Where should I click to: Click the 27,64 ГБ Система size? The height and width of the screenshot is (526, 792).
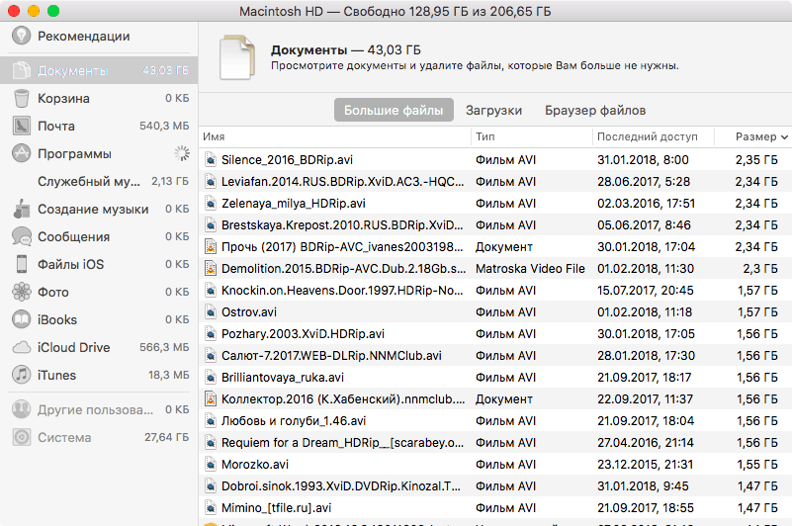(166, 437)
